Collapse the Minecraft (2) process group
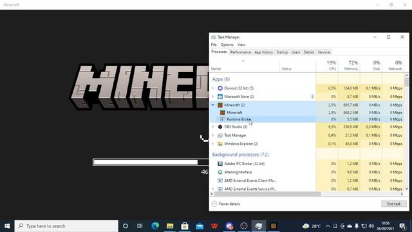Viewport: 412px width, 232px height. click(x=213, y=105)
